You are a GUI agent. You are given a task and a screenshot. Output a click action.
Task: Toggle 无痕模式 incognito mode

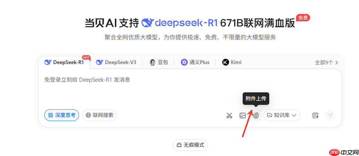point(190,145)
